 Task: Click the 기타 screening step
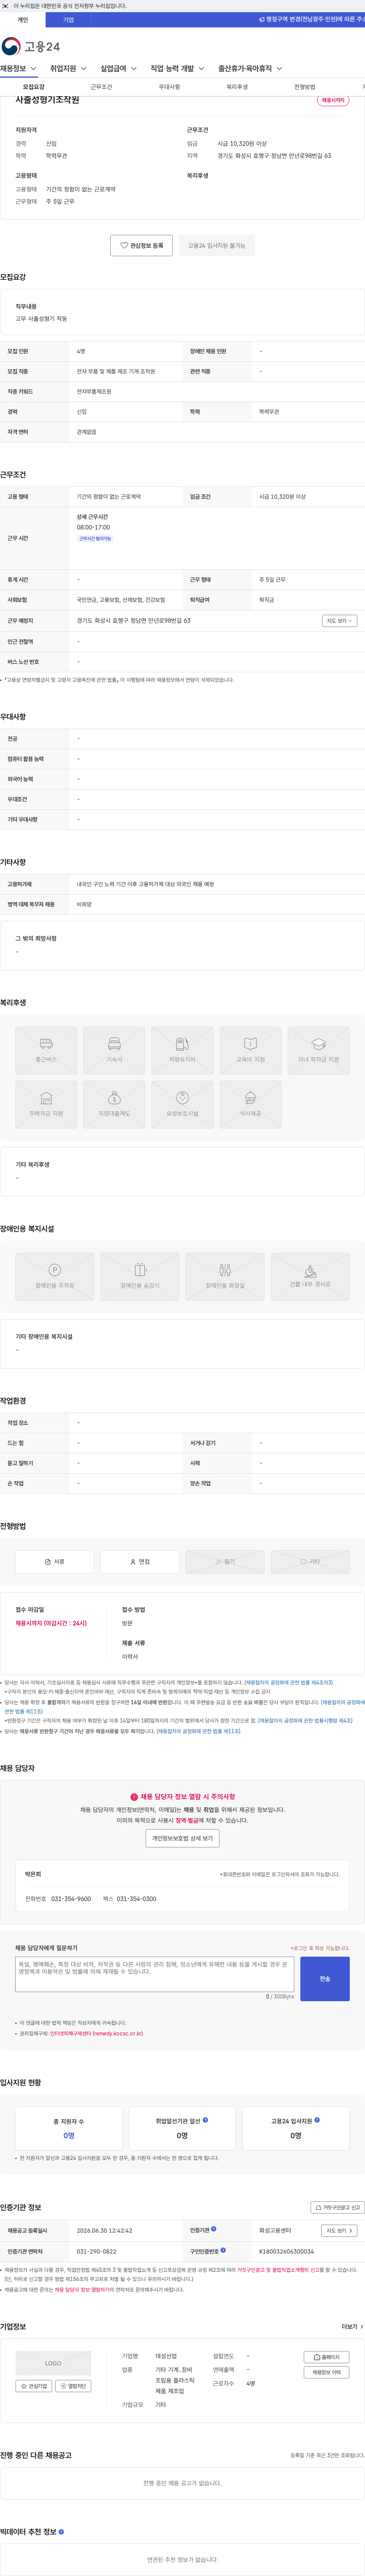coord(310,1561)
